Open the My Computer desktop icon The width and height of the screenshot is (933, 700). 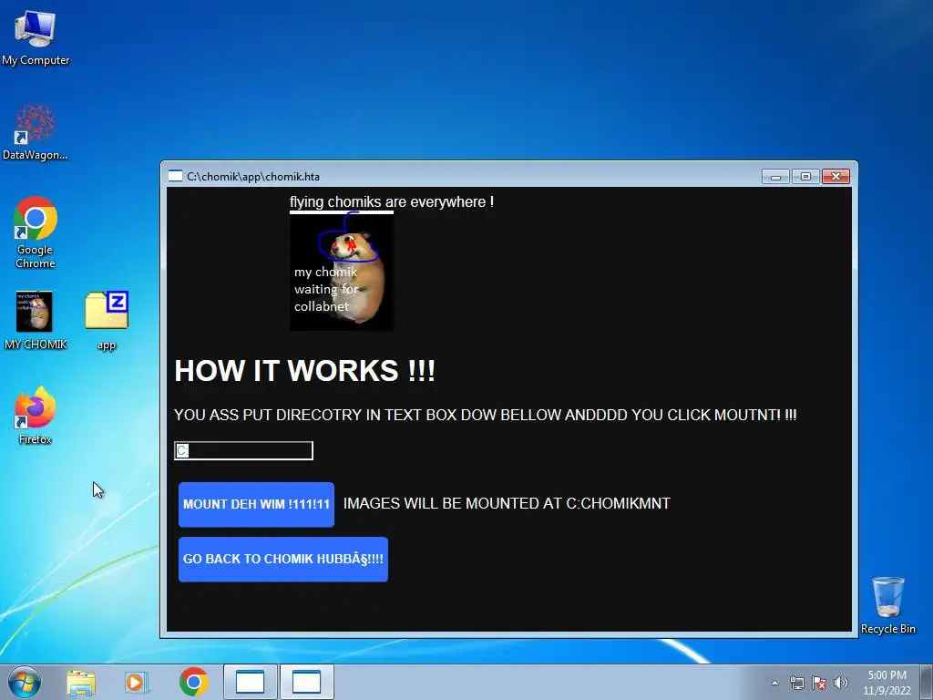click(36, 37)
